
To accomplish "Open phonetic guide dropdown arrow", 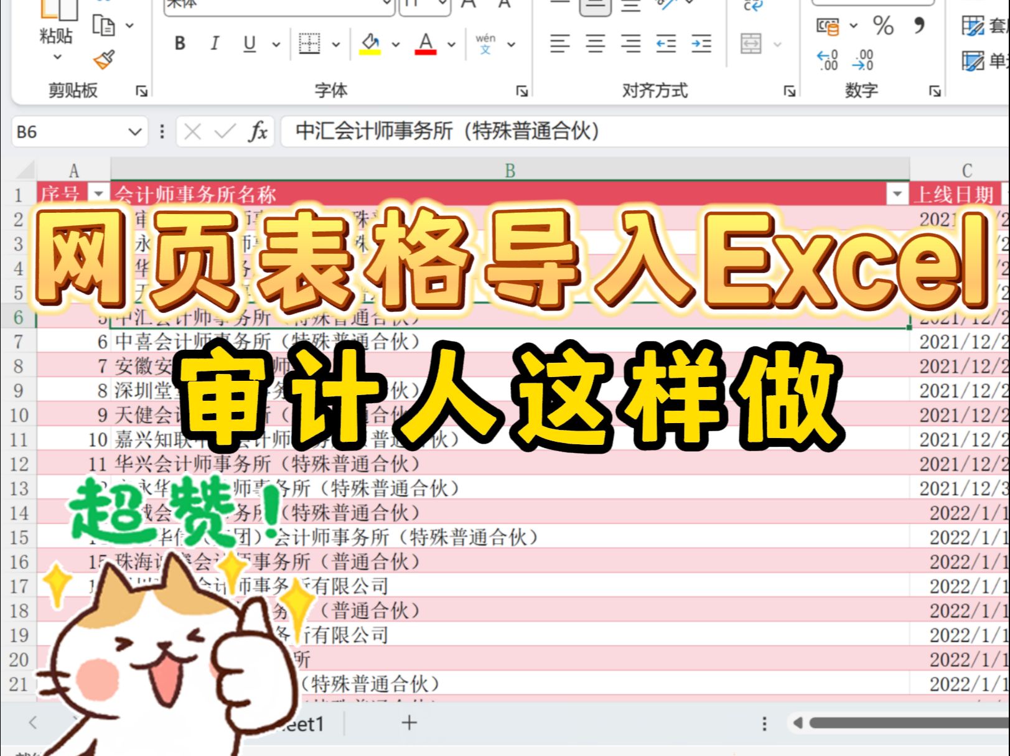I will click(x=511, y=45).
